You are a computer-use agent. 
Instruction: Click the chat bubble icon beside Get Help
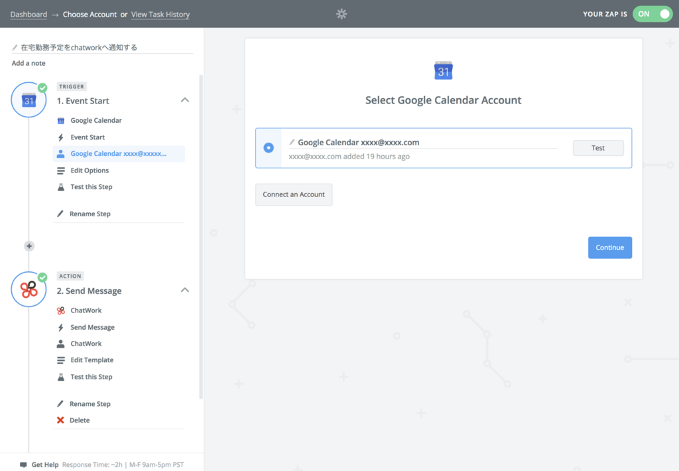(23, 465)
